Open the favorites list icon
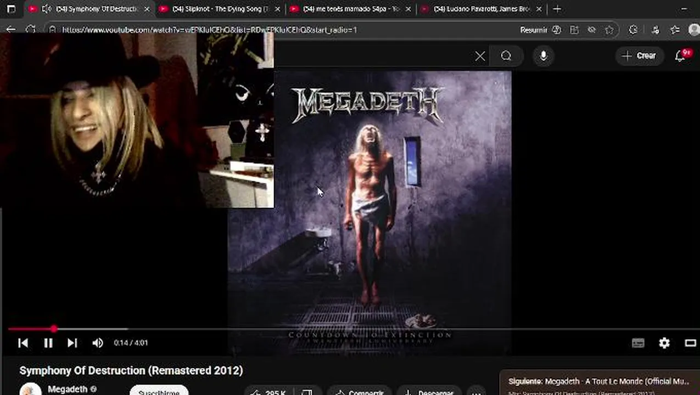Screen dimensions: 700x395 pos(675,30)
